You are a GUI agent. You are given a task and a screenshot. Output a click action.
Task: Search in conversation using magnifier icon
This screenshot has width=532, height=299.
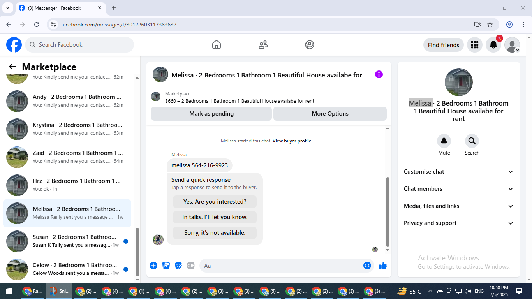[x=472, y=141]
